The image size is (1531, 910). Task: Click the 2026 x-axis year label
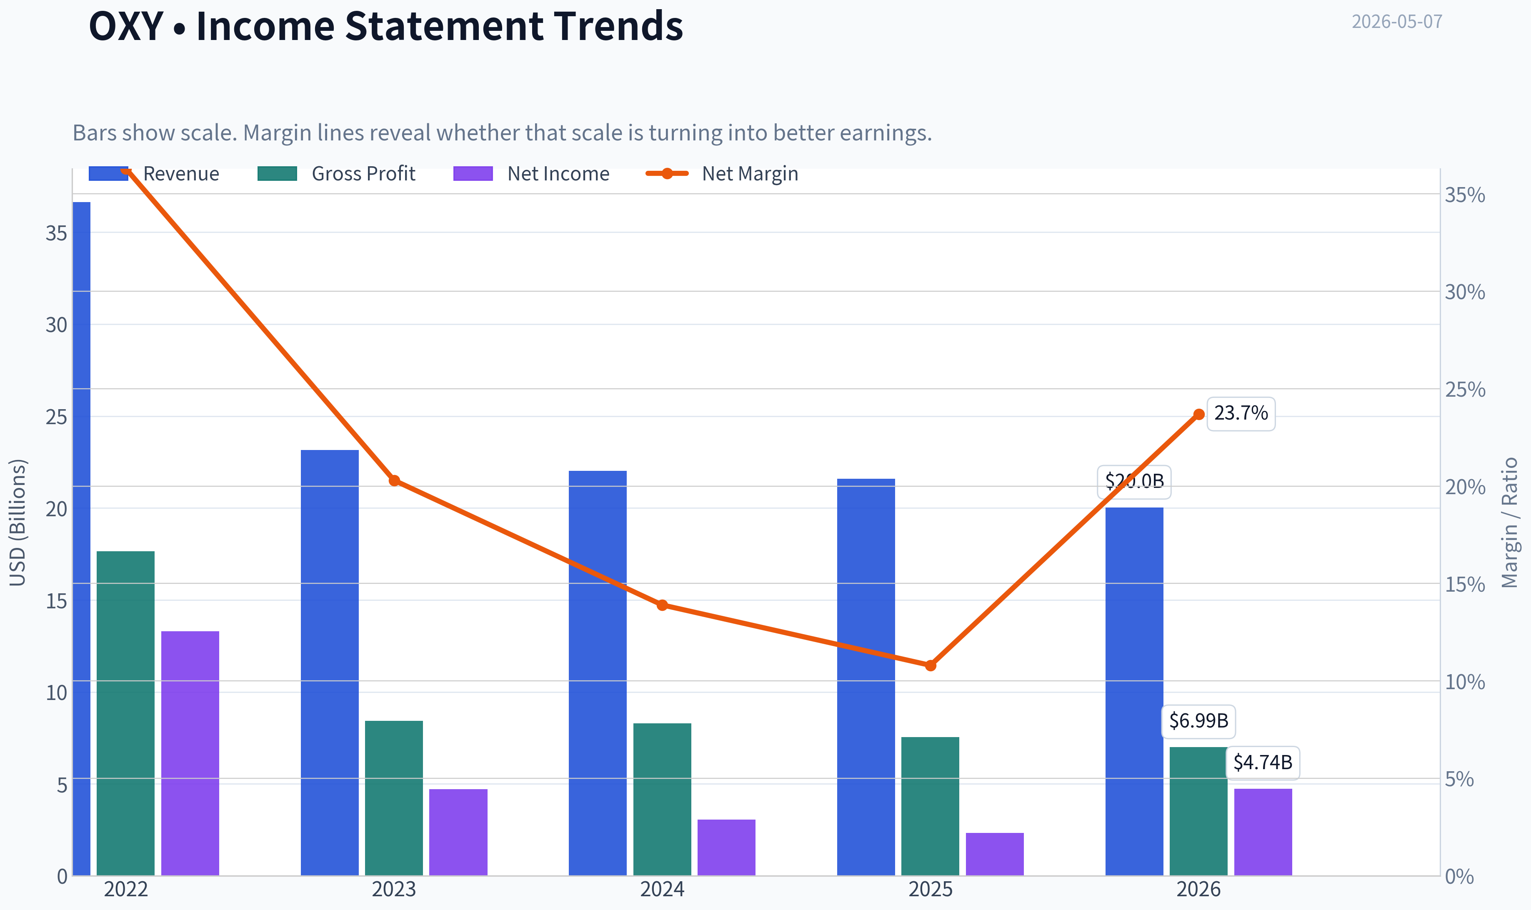[1199, 889]
